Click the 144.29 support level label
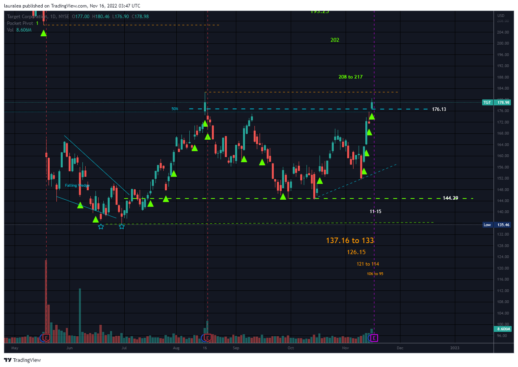The height and width of the screenshot is (367, 518). point(451,198)
